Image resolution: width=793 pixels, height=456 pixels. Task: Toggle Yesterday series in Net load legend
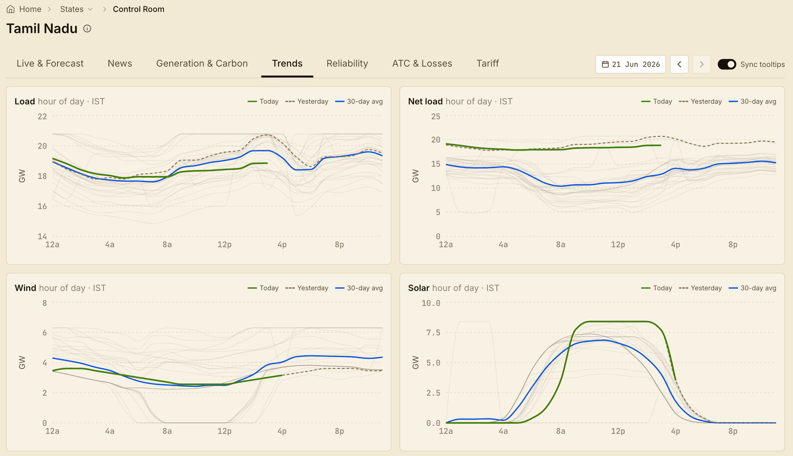tap(700, 101)
